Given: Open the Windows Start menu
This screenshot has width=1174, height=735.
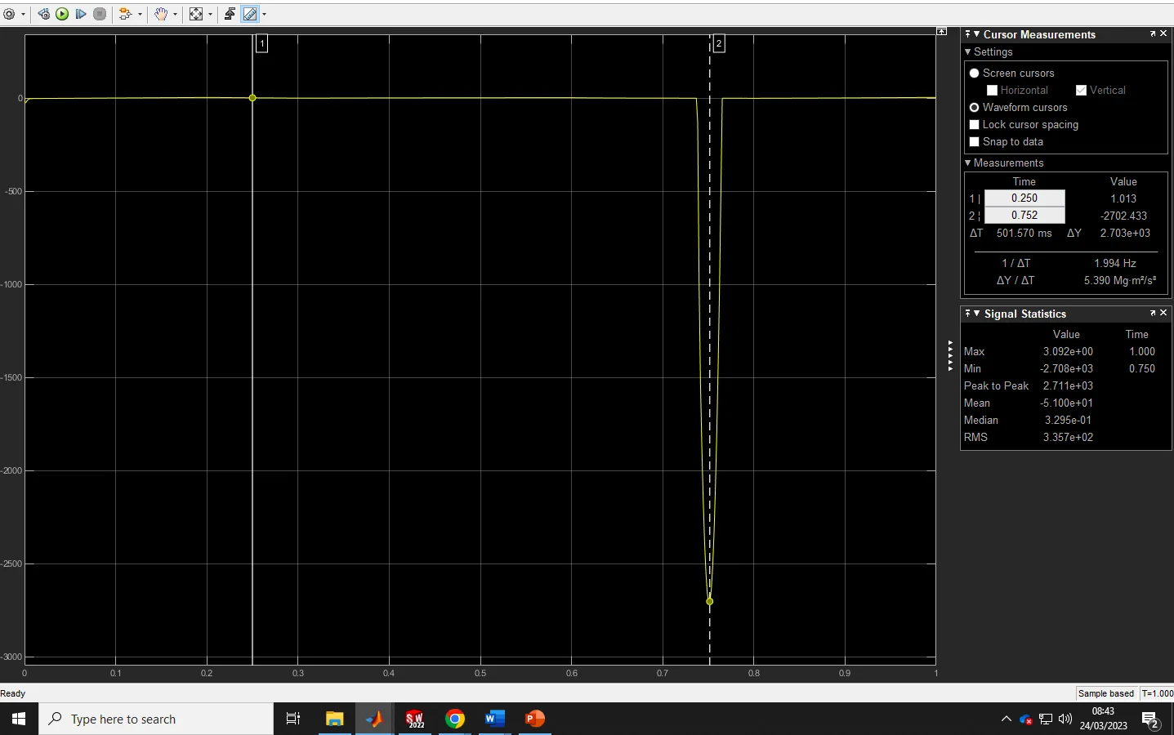Looking at the screenshot, I should (x=19, y=719).
